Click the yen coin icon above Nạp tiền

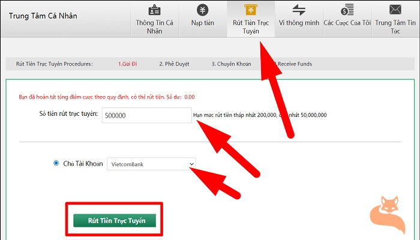(203, 10)
